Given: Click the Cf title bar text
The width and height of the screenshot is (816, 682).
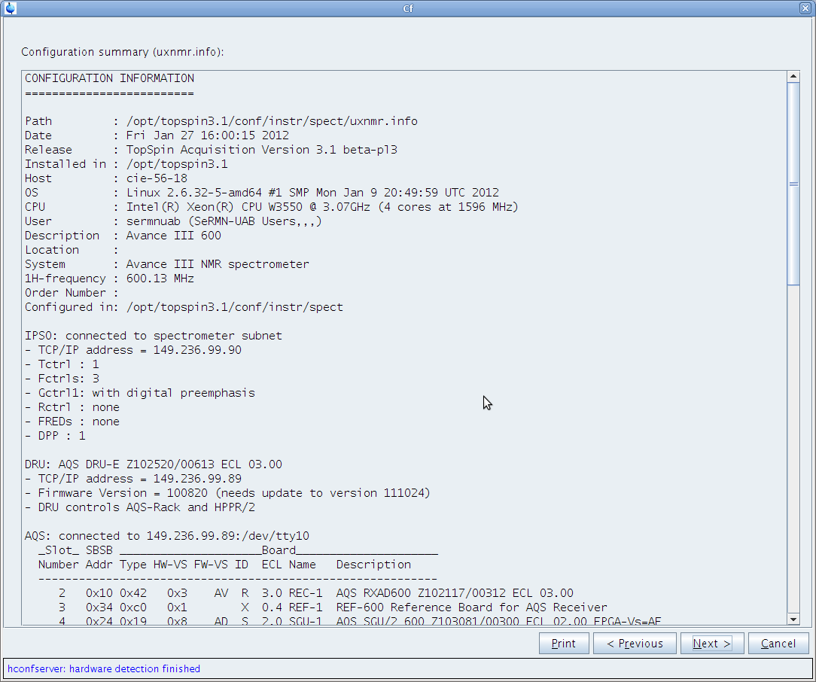Looking at the screenshot, I should pos(407,8).
